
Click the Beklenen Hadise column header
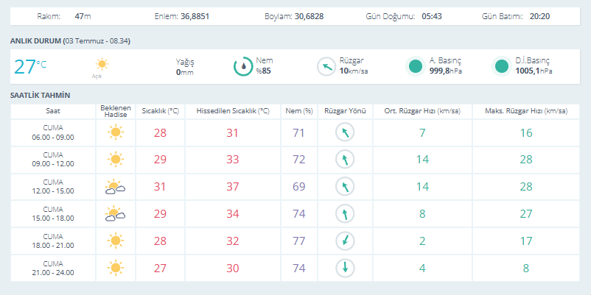coord(116,111)
